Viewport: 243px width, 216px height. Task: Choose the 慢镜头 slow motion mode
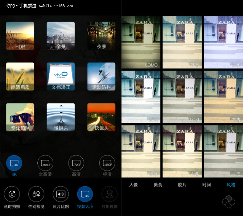[61, 117]
